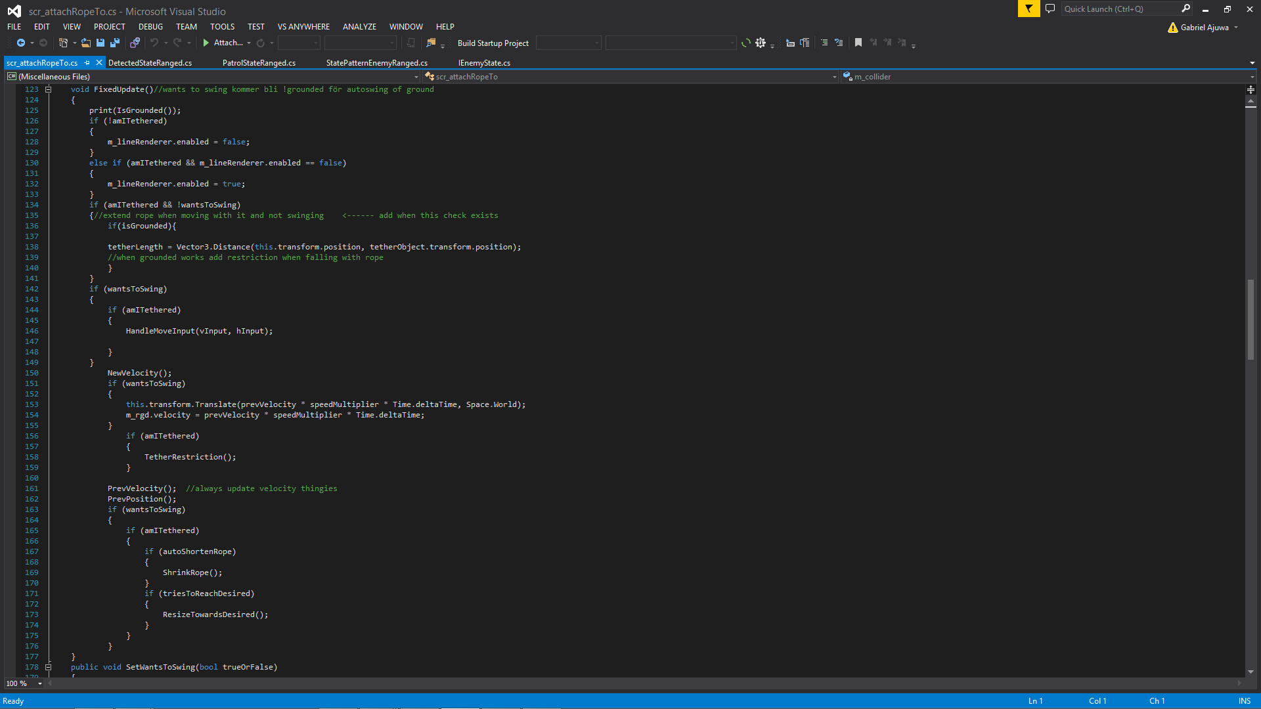Screen dimensions: 1261x709
Task: Click the green refresh arrows toolbar icon
Action: tap(746, 43)
